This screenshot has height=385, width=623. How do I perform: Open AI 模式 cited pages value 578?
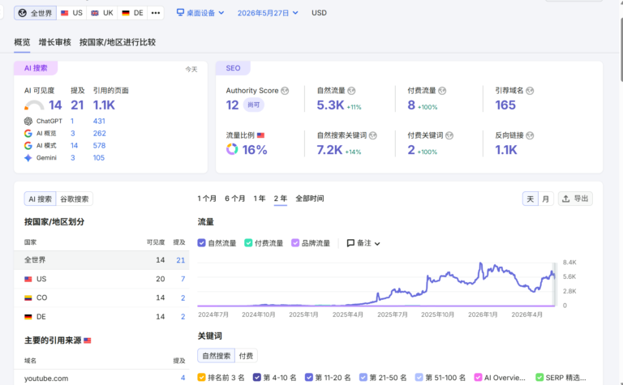[99, 146]
